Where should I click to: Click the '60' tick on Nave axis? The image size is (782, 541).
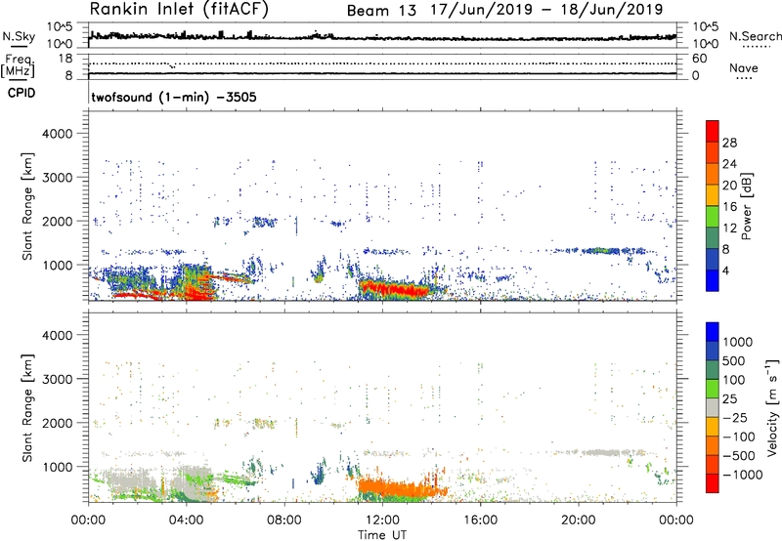point(699,59)
